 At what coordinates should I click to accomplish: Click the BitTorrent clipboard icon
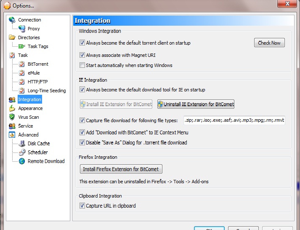click(22, 64)
